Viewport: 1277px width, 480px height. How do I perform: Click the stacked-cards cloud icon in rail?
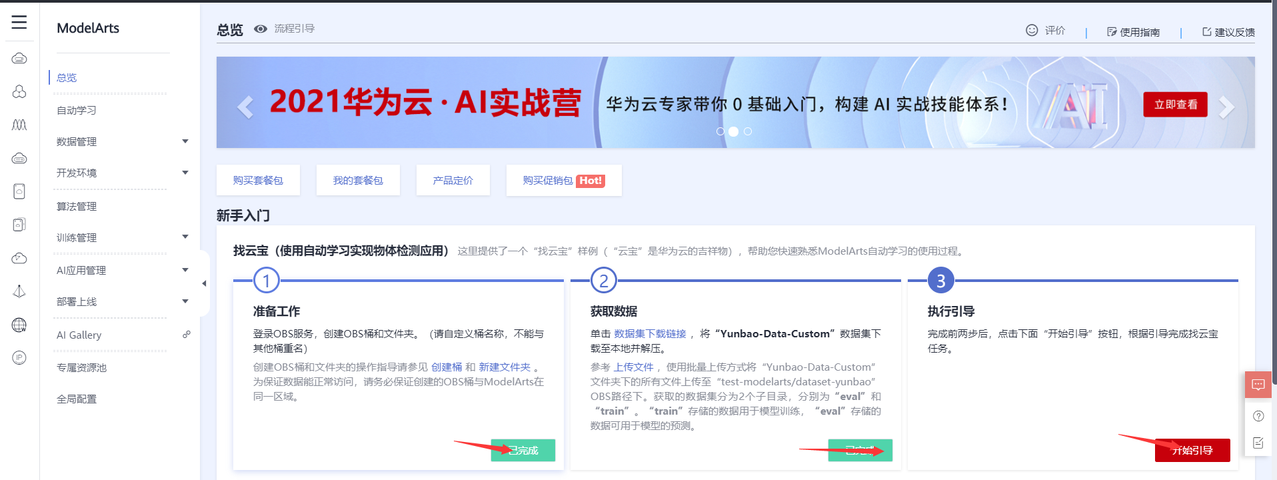click(x=19, y=225)
